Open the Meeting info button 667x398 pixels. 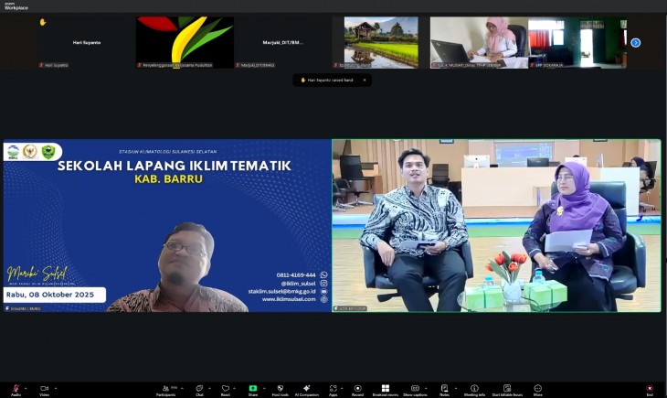pyautogui.click(x=474, y=389)
